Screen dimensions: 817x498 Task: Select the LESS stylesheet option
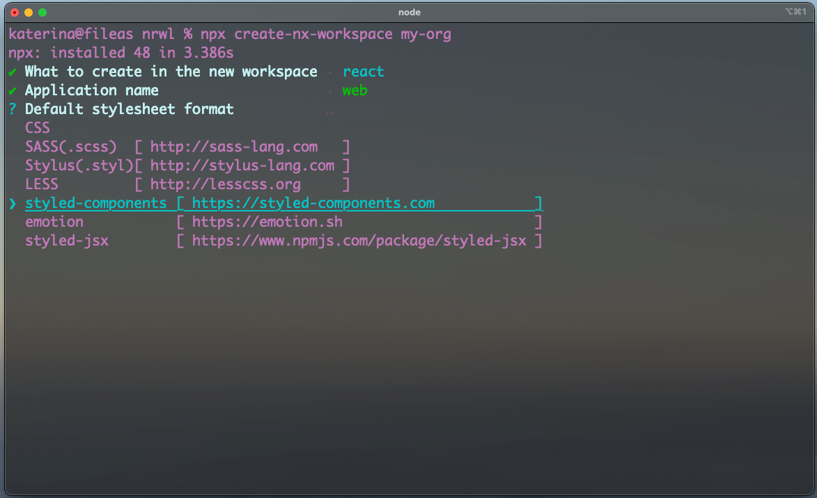point(187,184)
